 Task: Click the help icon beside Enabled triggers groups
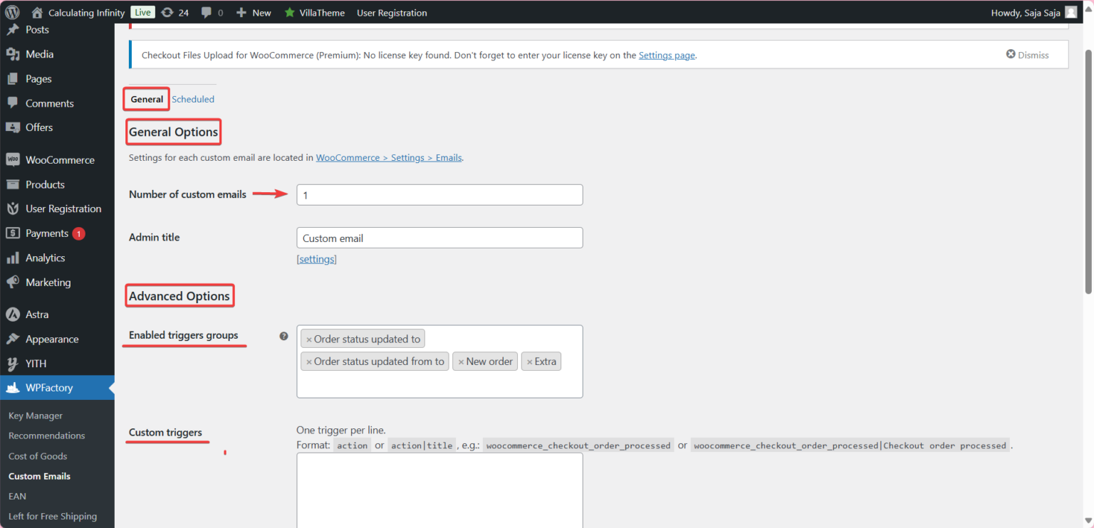283,336
